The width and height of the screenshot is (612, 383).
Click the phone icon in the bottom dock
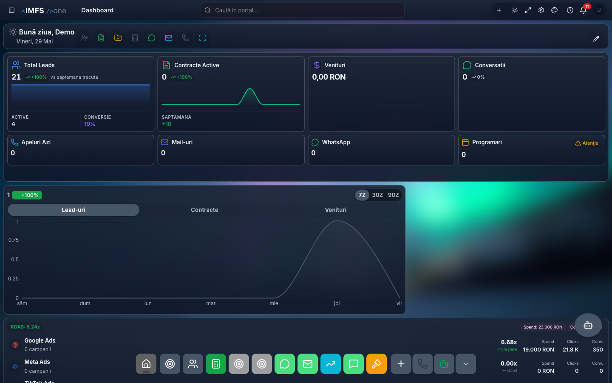(422, 364)
